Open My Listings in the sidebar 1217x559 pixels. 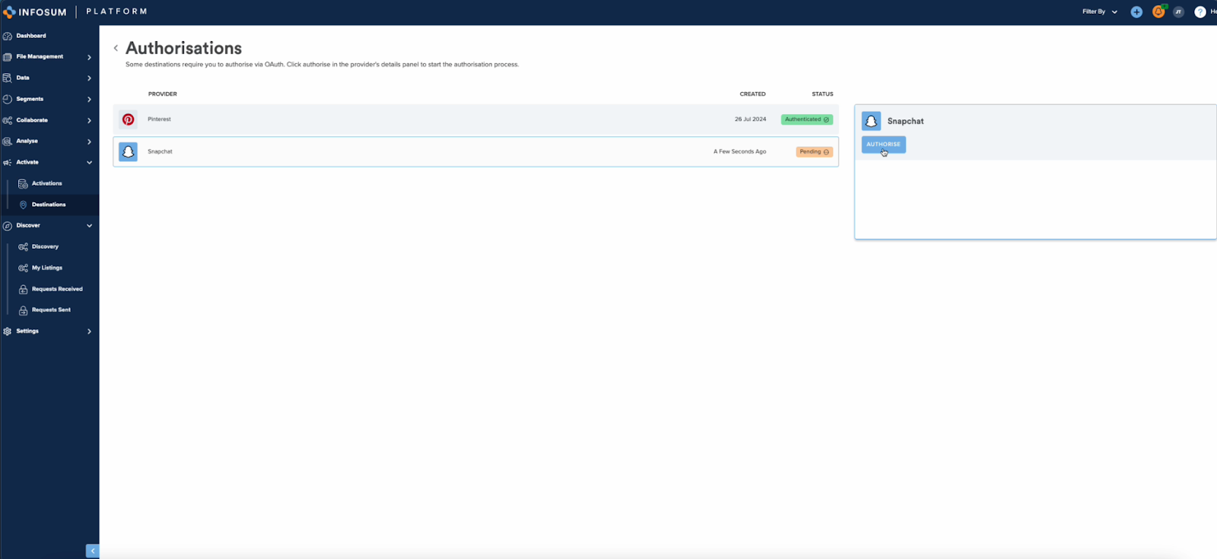pos(47,268)
